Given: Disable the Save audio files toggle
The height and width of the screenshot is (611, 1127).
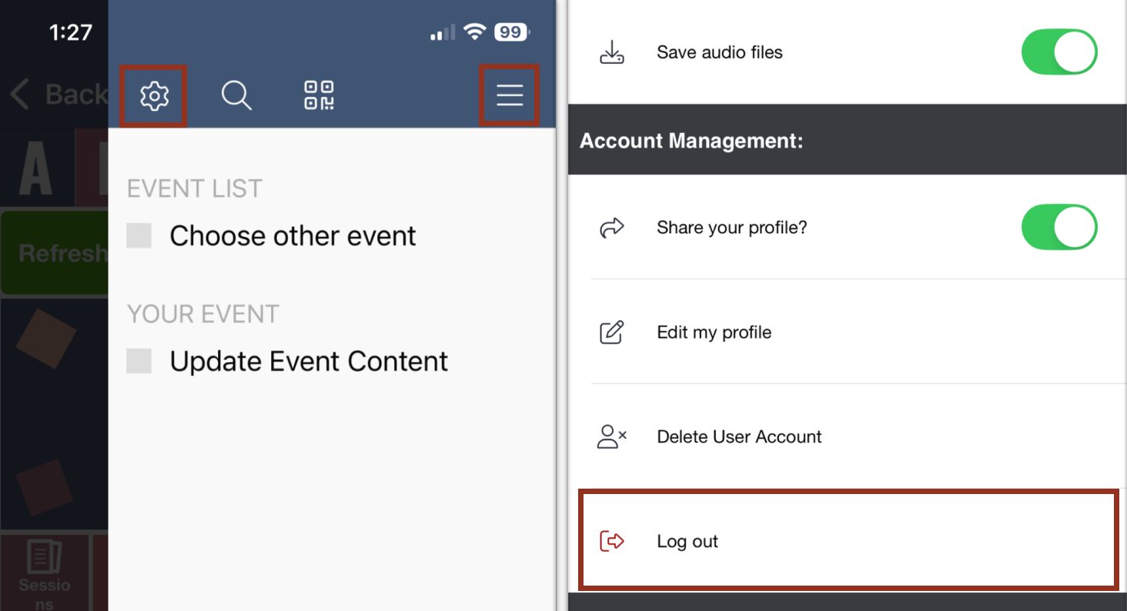Looking at the screenshot, I should 1059,52.
